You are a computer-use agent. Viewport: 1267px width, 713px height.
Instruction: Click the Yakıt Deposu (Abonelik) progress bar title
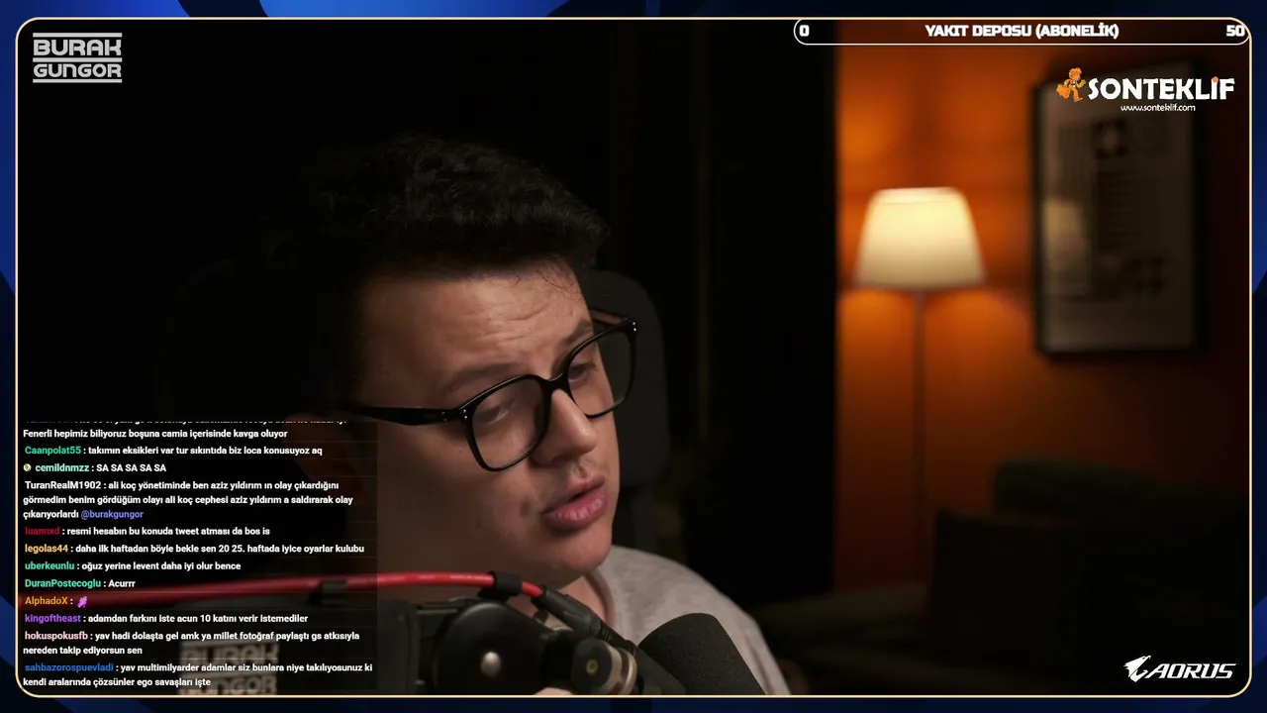tap(1022, 31)
